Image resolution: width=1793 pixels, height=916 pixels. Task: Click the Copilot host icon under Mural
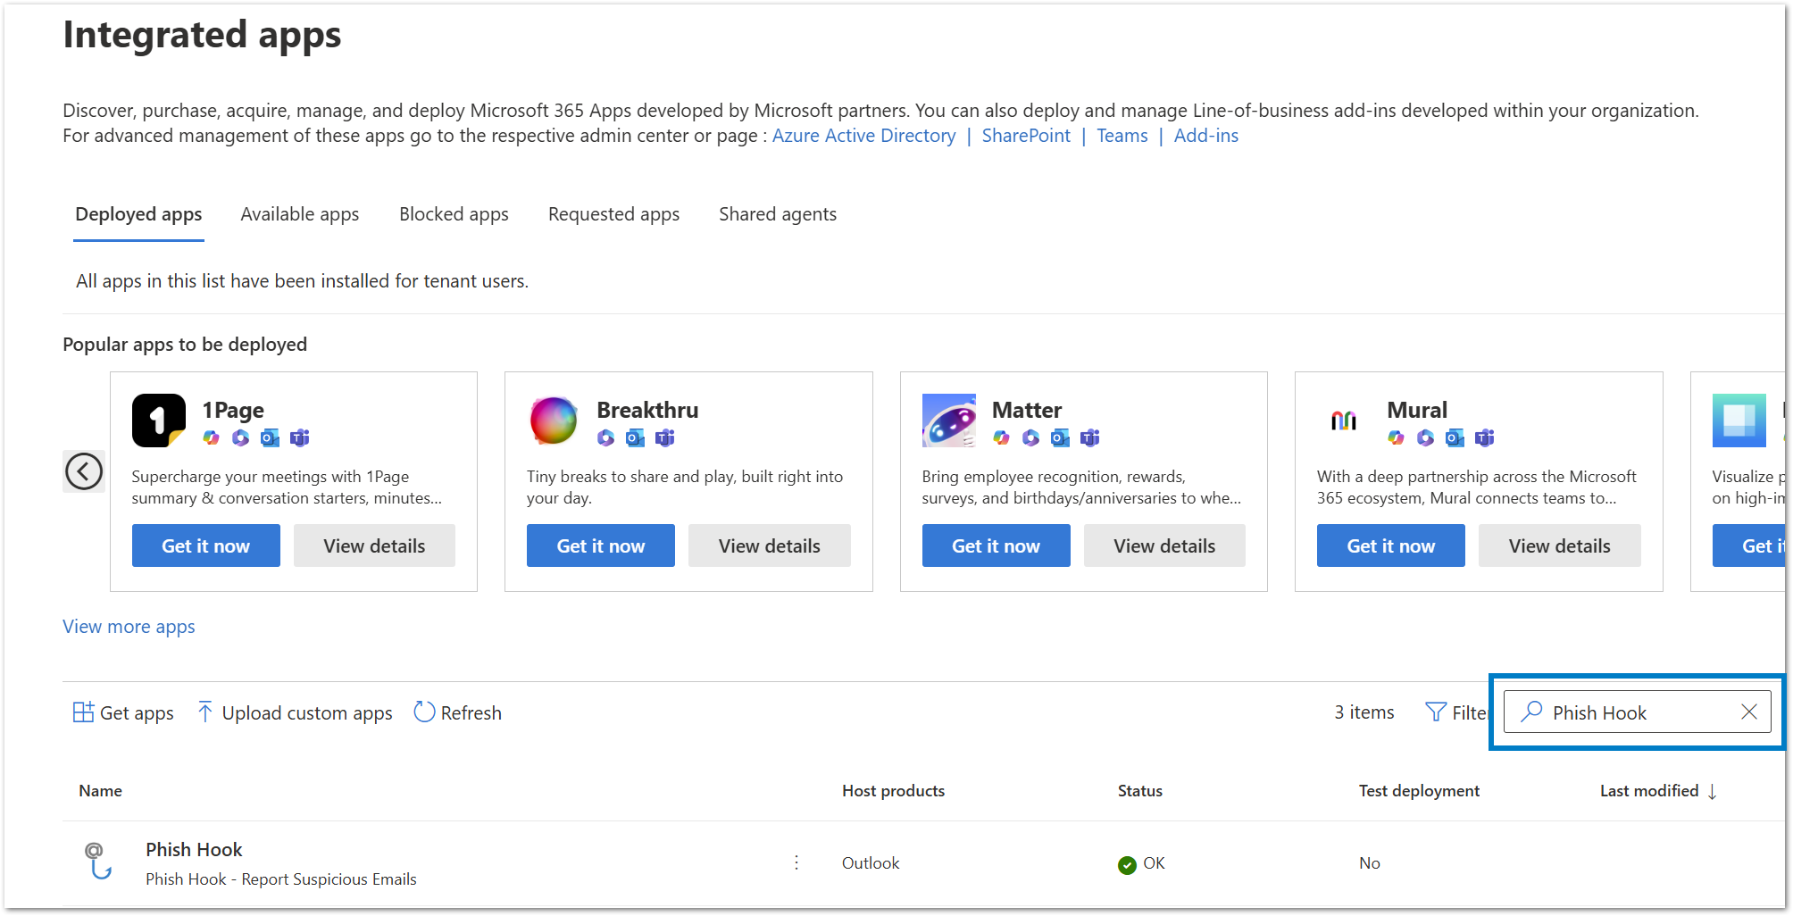point(1396,437)
